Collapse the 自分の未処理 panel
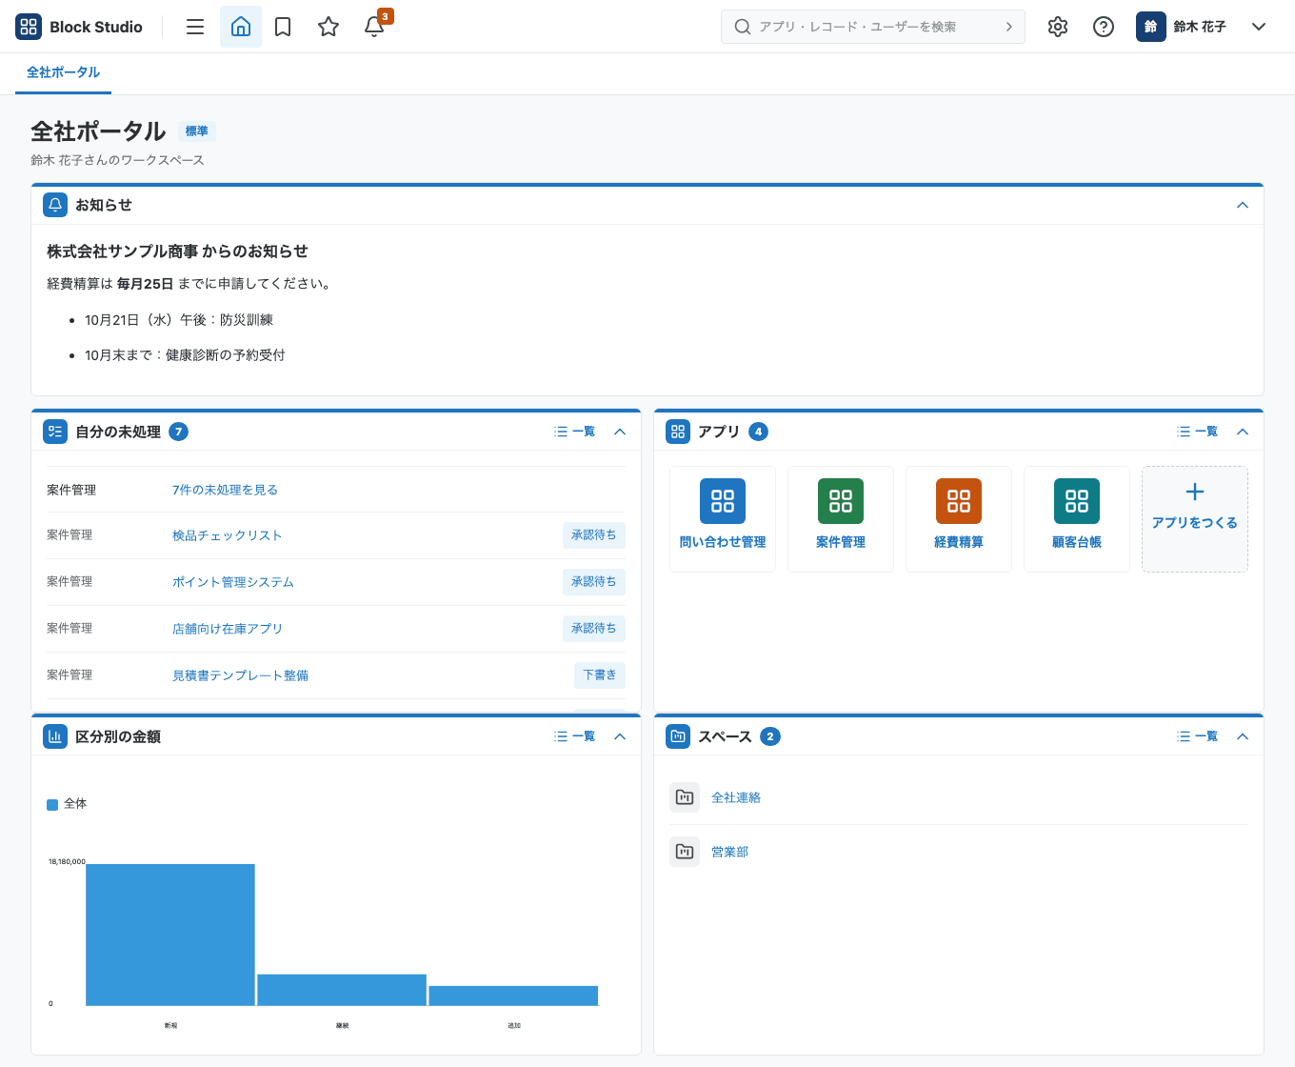 (620, 432)
